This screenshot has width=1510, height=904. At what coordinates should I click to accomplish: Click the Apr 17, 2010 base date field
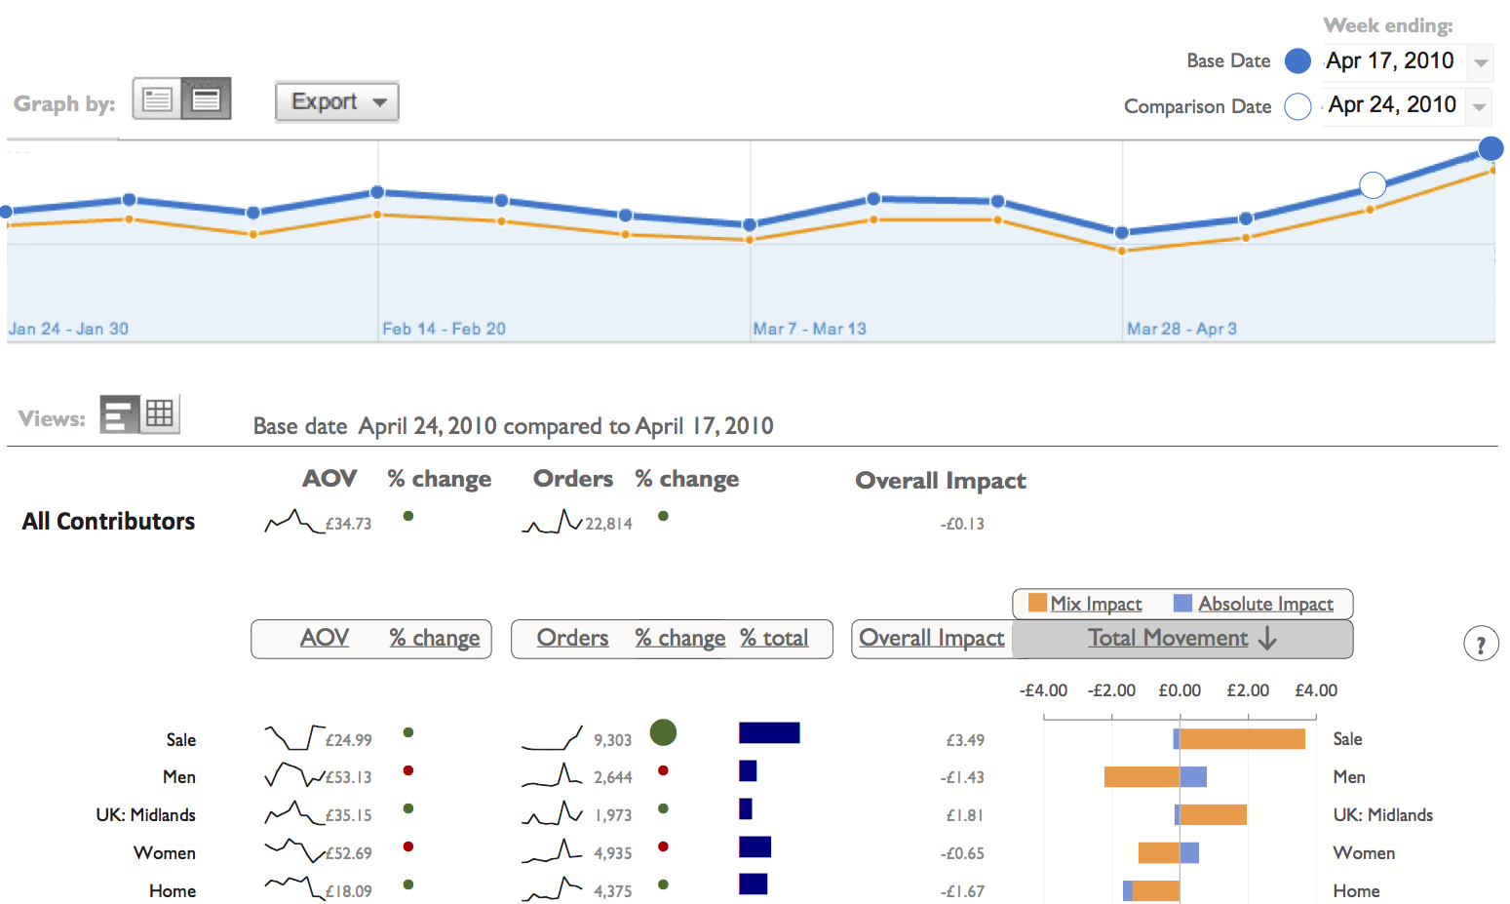tap(1390, 60)
